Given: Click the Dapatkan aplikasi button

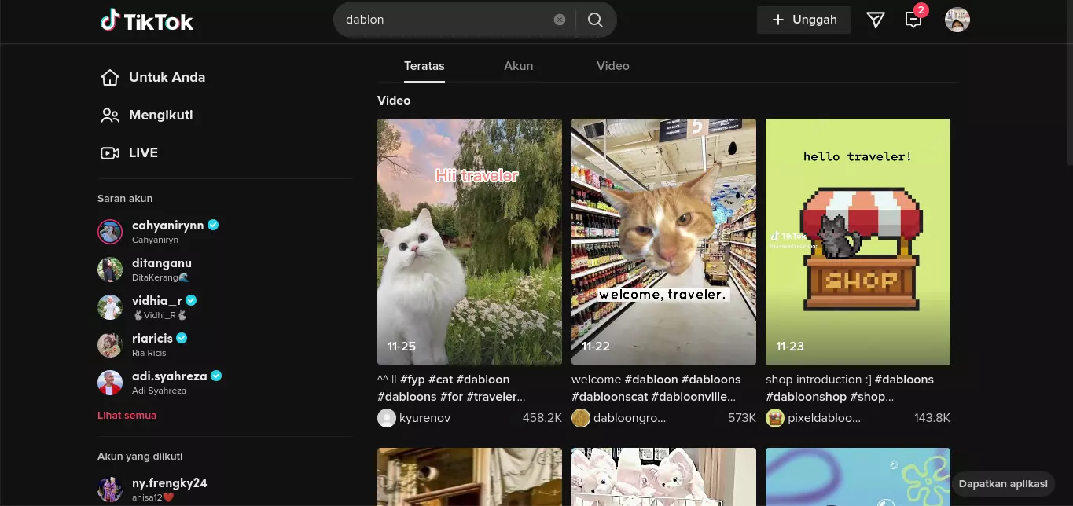Looking at the screenshot, I should click(1003, 483).
